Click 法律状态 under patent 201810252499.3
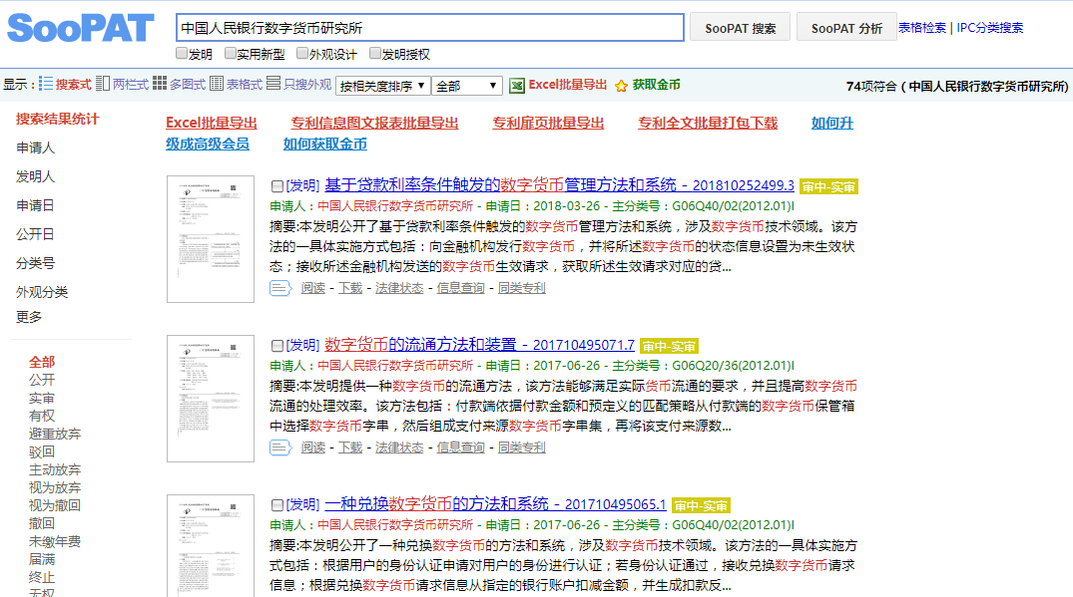This screenshot has height=597, width=1073. [399, 288]
